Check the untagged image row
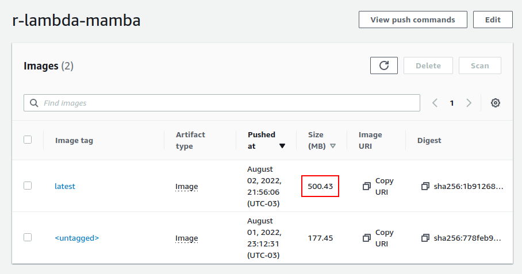This screenshot has width=522, height=274. [x=28, y=237]
